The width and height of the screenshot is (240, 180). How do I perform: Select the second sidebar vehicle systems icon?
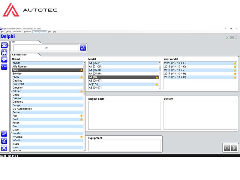coord(4,52)
